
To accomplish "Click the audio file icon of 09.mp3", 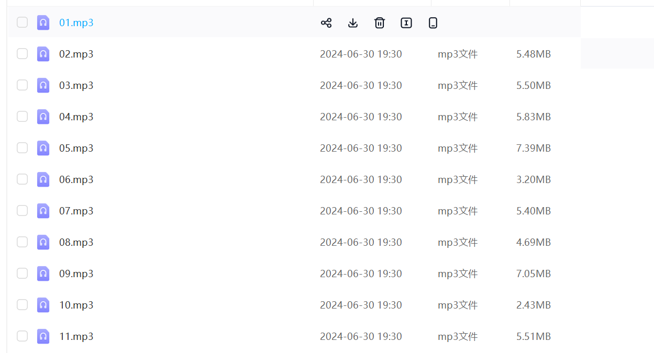I will click(43, 274).
